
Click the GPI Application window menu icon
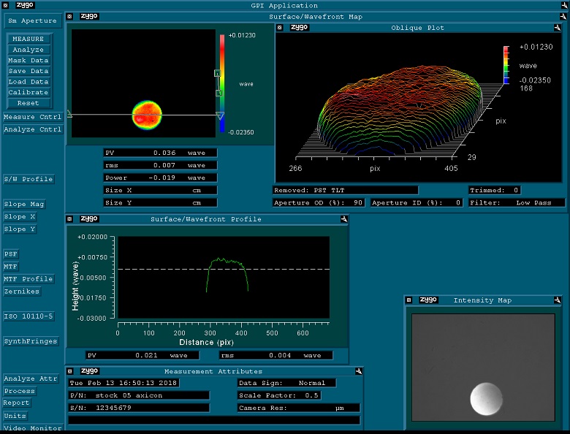click(x=4, y=5)
